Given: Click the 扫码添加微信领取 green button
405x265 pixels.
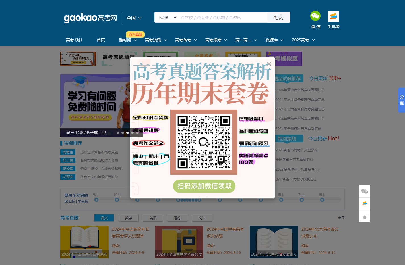Looking at the screenshot, I should tap(204, 186).
